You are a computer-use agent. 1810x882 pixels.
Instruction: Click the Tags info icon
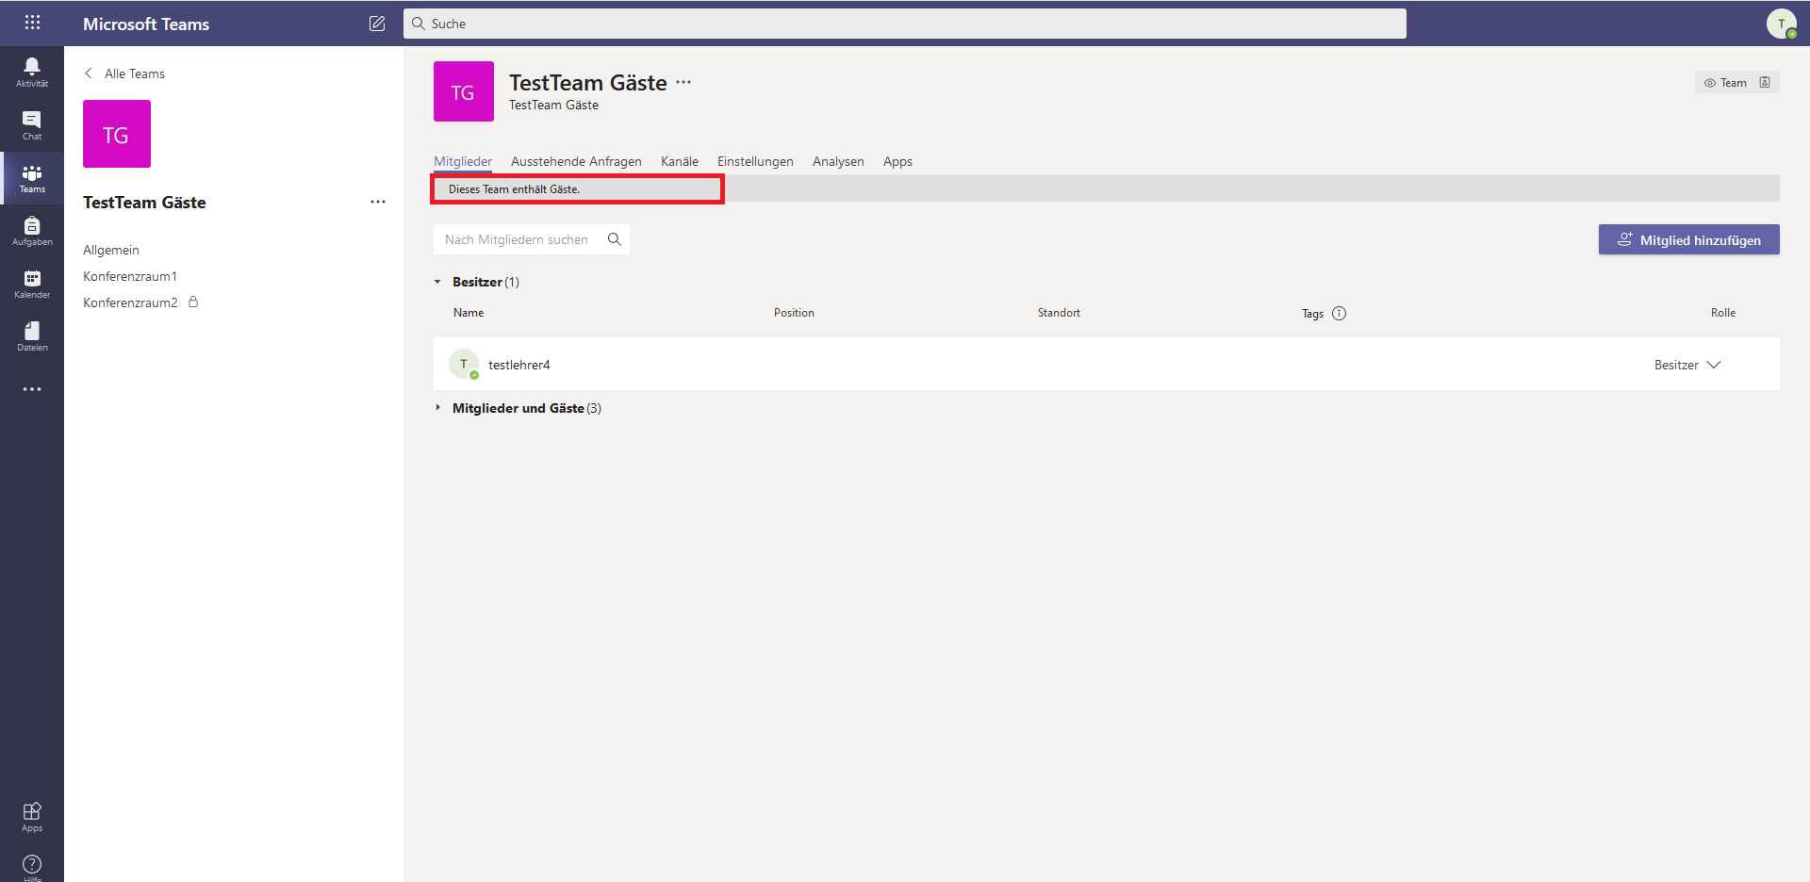click(1339, 314)
